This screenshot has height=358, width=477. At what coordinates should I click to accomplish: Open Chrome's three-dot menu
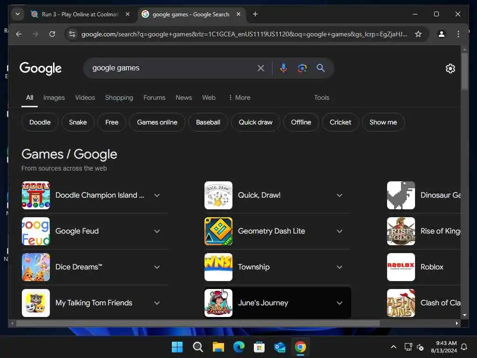(458, 34)
